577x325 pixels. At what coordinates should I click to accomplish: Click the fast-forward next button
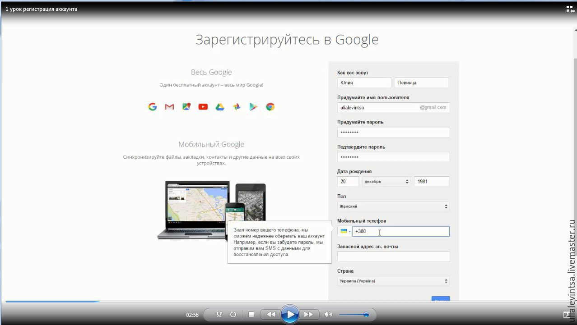(308, 315)
